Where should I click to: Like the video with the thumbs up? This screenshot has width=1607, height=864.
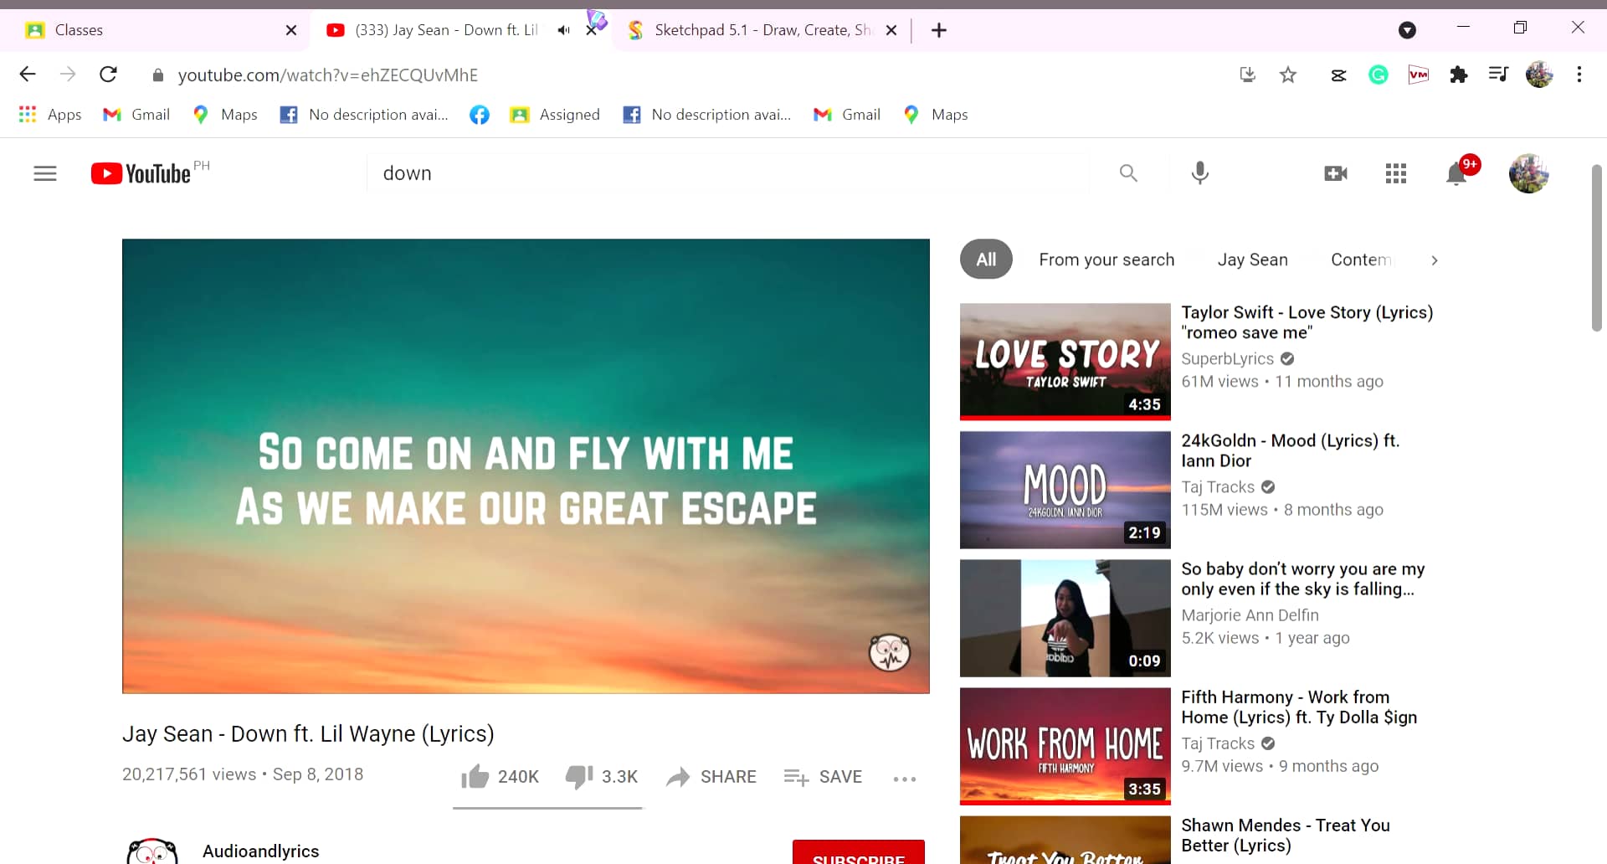tap(475, 777)
